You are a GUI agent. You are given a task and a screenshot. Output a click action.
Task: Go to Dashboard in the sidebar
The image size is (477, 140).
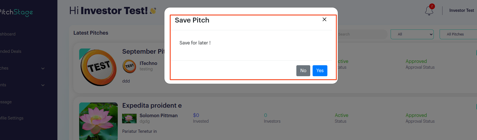[x=8, y=34]
